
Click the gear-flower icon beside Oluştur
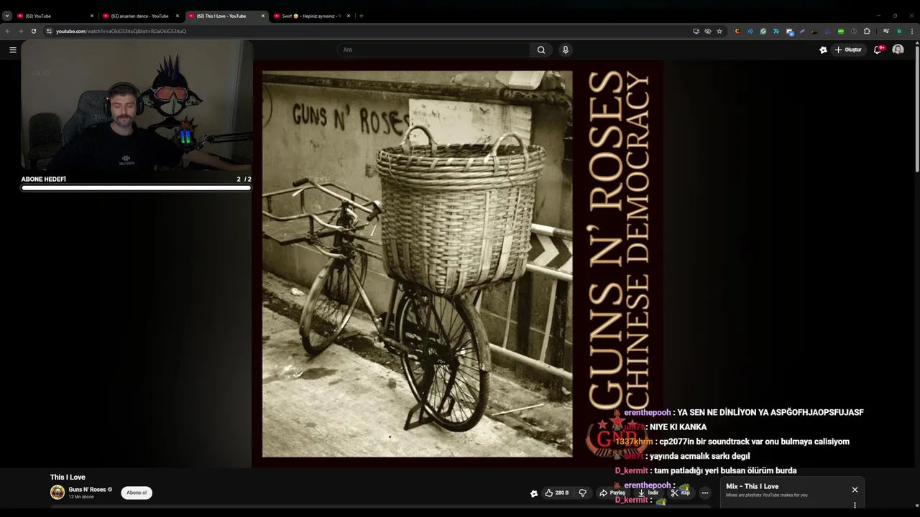[823, 50]
